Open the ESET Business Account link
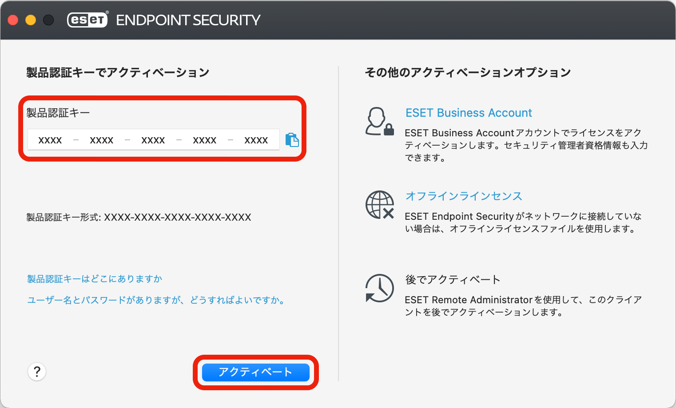Image resolution: width=676 pixels, height=408 pixels. 469,113
